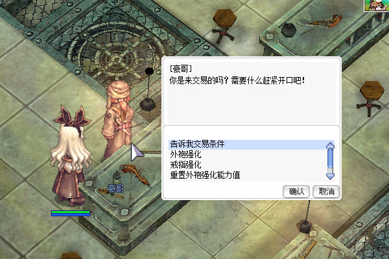Click the character portrait in the top corner
389x259 pixels.
click(x=376, y=5)
